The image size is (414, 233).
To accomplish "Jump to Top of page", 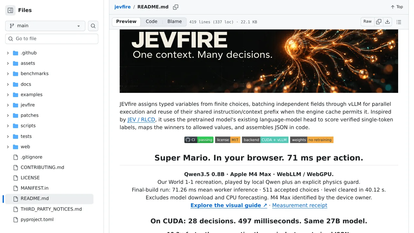I will 397,7.
